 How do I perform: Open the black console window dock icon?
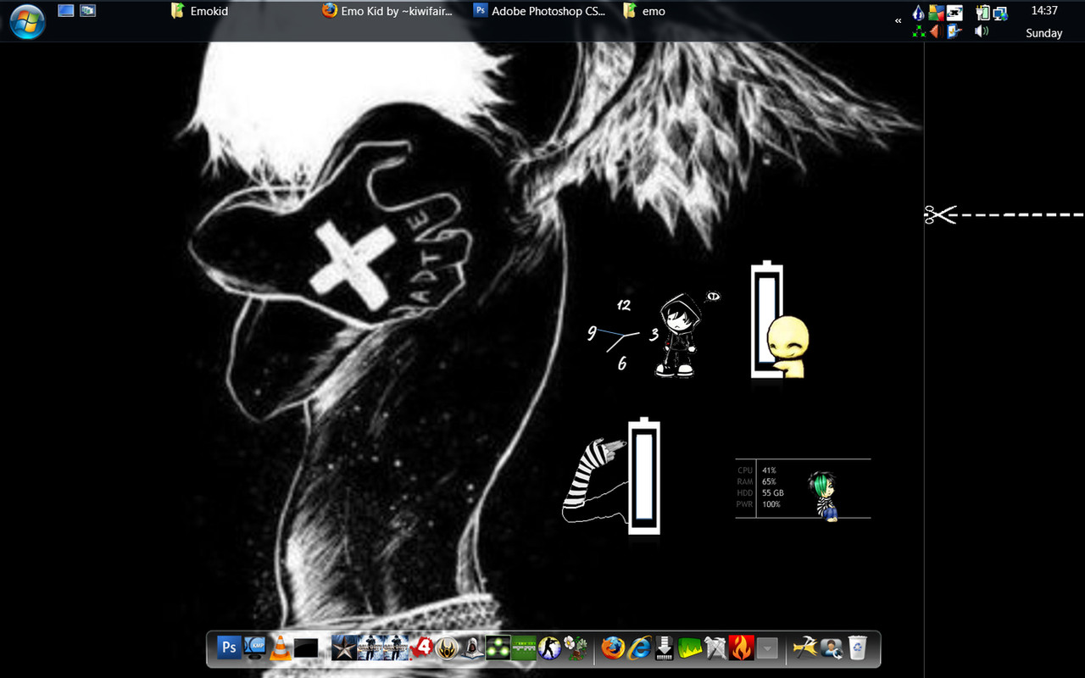pyautogui.click(x=306, y=648)
